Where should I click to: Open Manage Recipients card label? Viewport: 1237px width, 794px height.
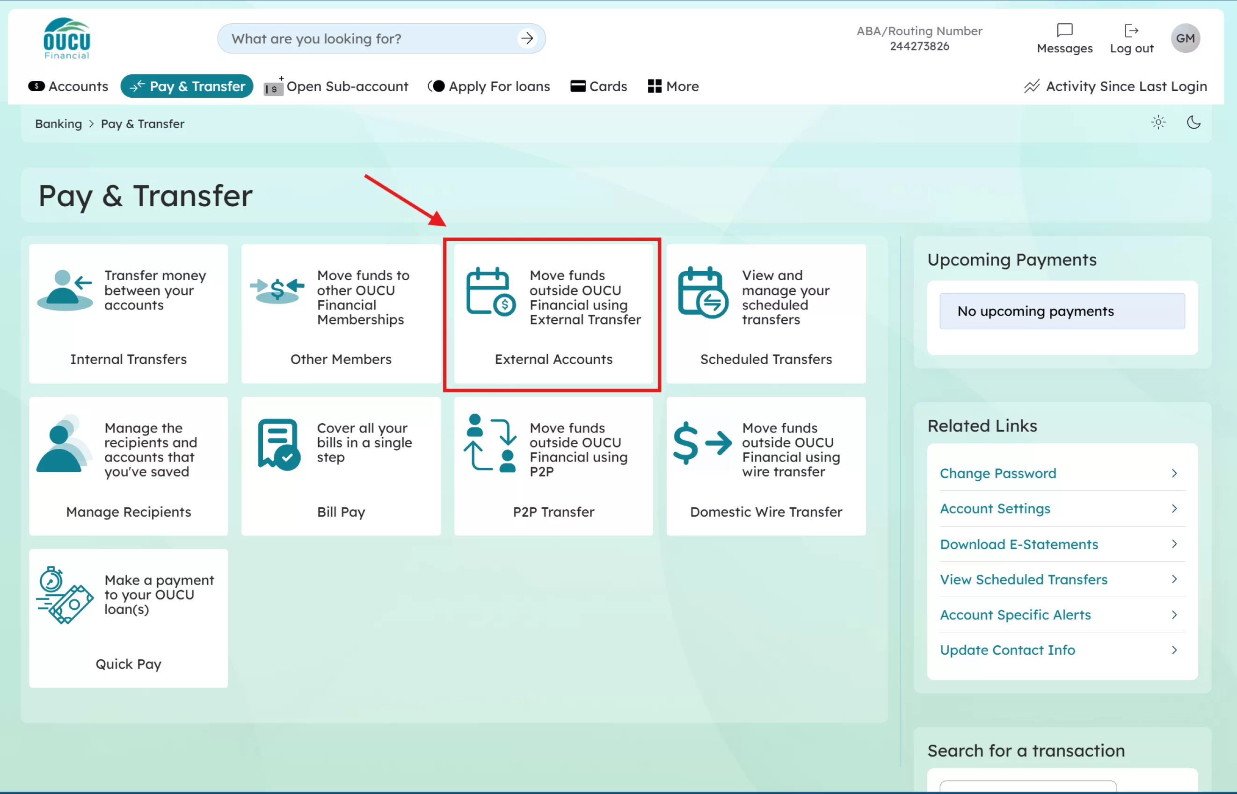coord(129,512)
